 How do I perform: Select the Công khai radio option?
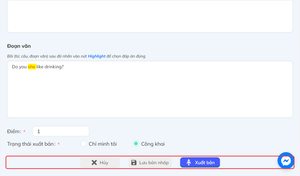pos(136,144)
